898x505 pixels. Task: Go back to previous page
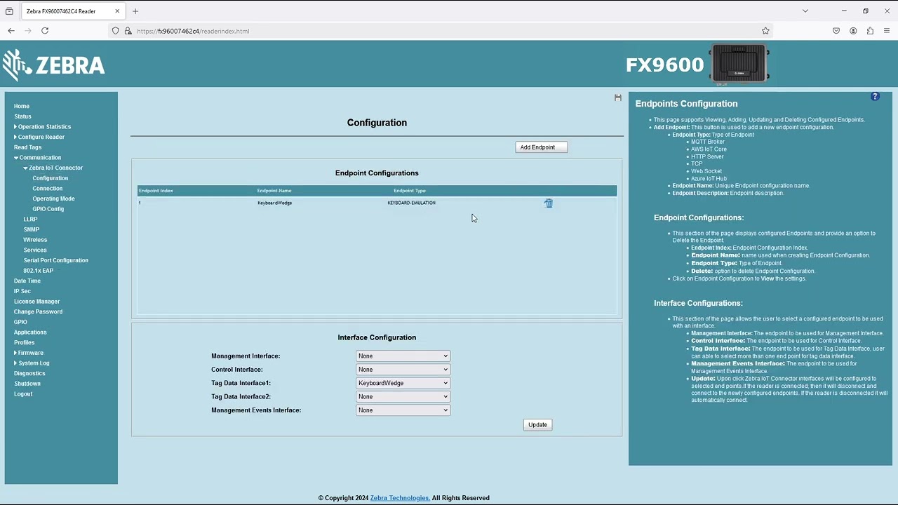11,31
